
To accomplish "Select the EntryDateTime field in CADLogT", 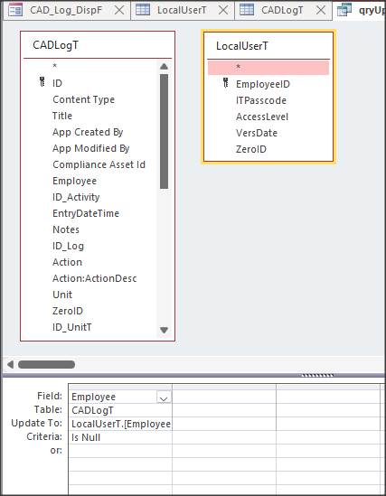I will tap(86, 213).
